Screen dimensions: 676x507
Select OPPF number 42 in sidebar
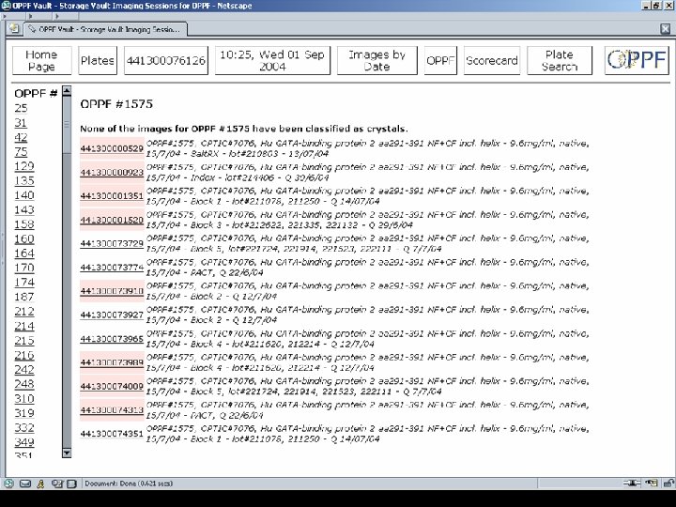[x=21, y=137]
